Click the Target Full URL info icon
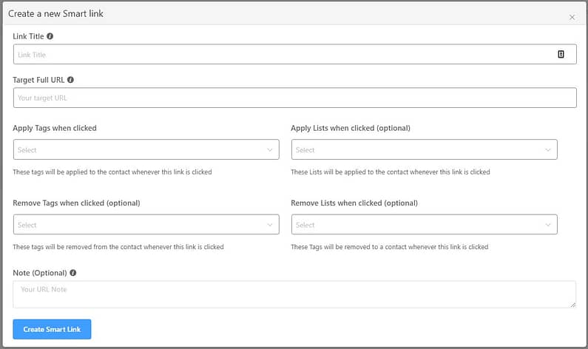 click(70, 80)
